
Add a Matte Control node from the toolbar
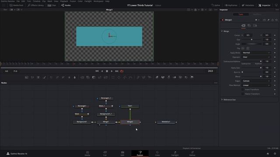tap(94, 77)
